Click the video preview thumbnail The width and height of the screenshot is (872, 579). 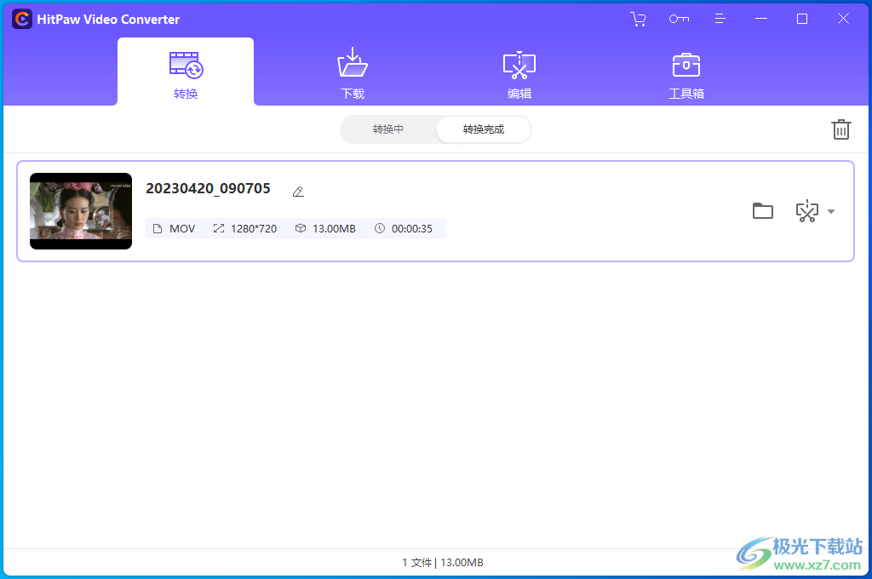pos(80,210)
